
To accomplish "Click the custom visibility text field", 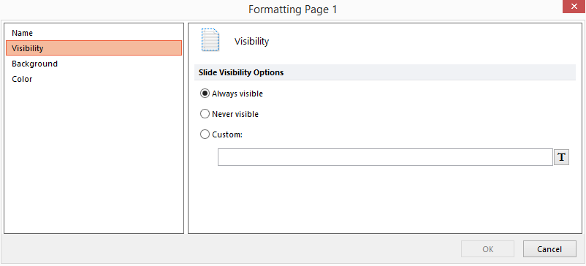I will point(385,157).
